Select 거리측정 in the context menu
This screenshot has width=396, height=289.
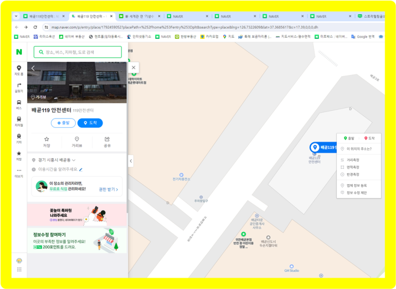coord(359,160)
